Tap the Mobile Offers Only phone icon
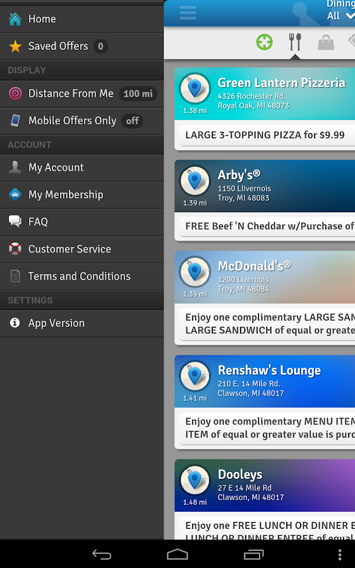The width and height of the screenshot is (355, 568). point(15,121)
